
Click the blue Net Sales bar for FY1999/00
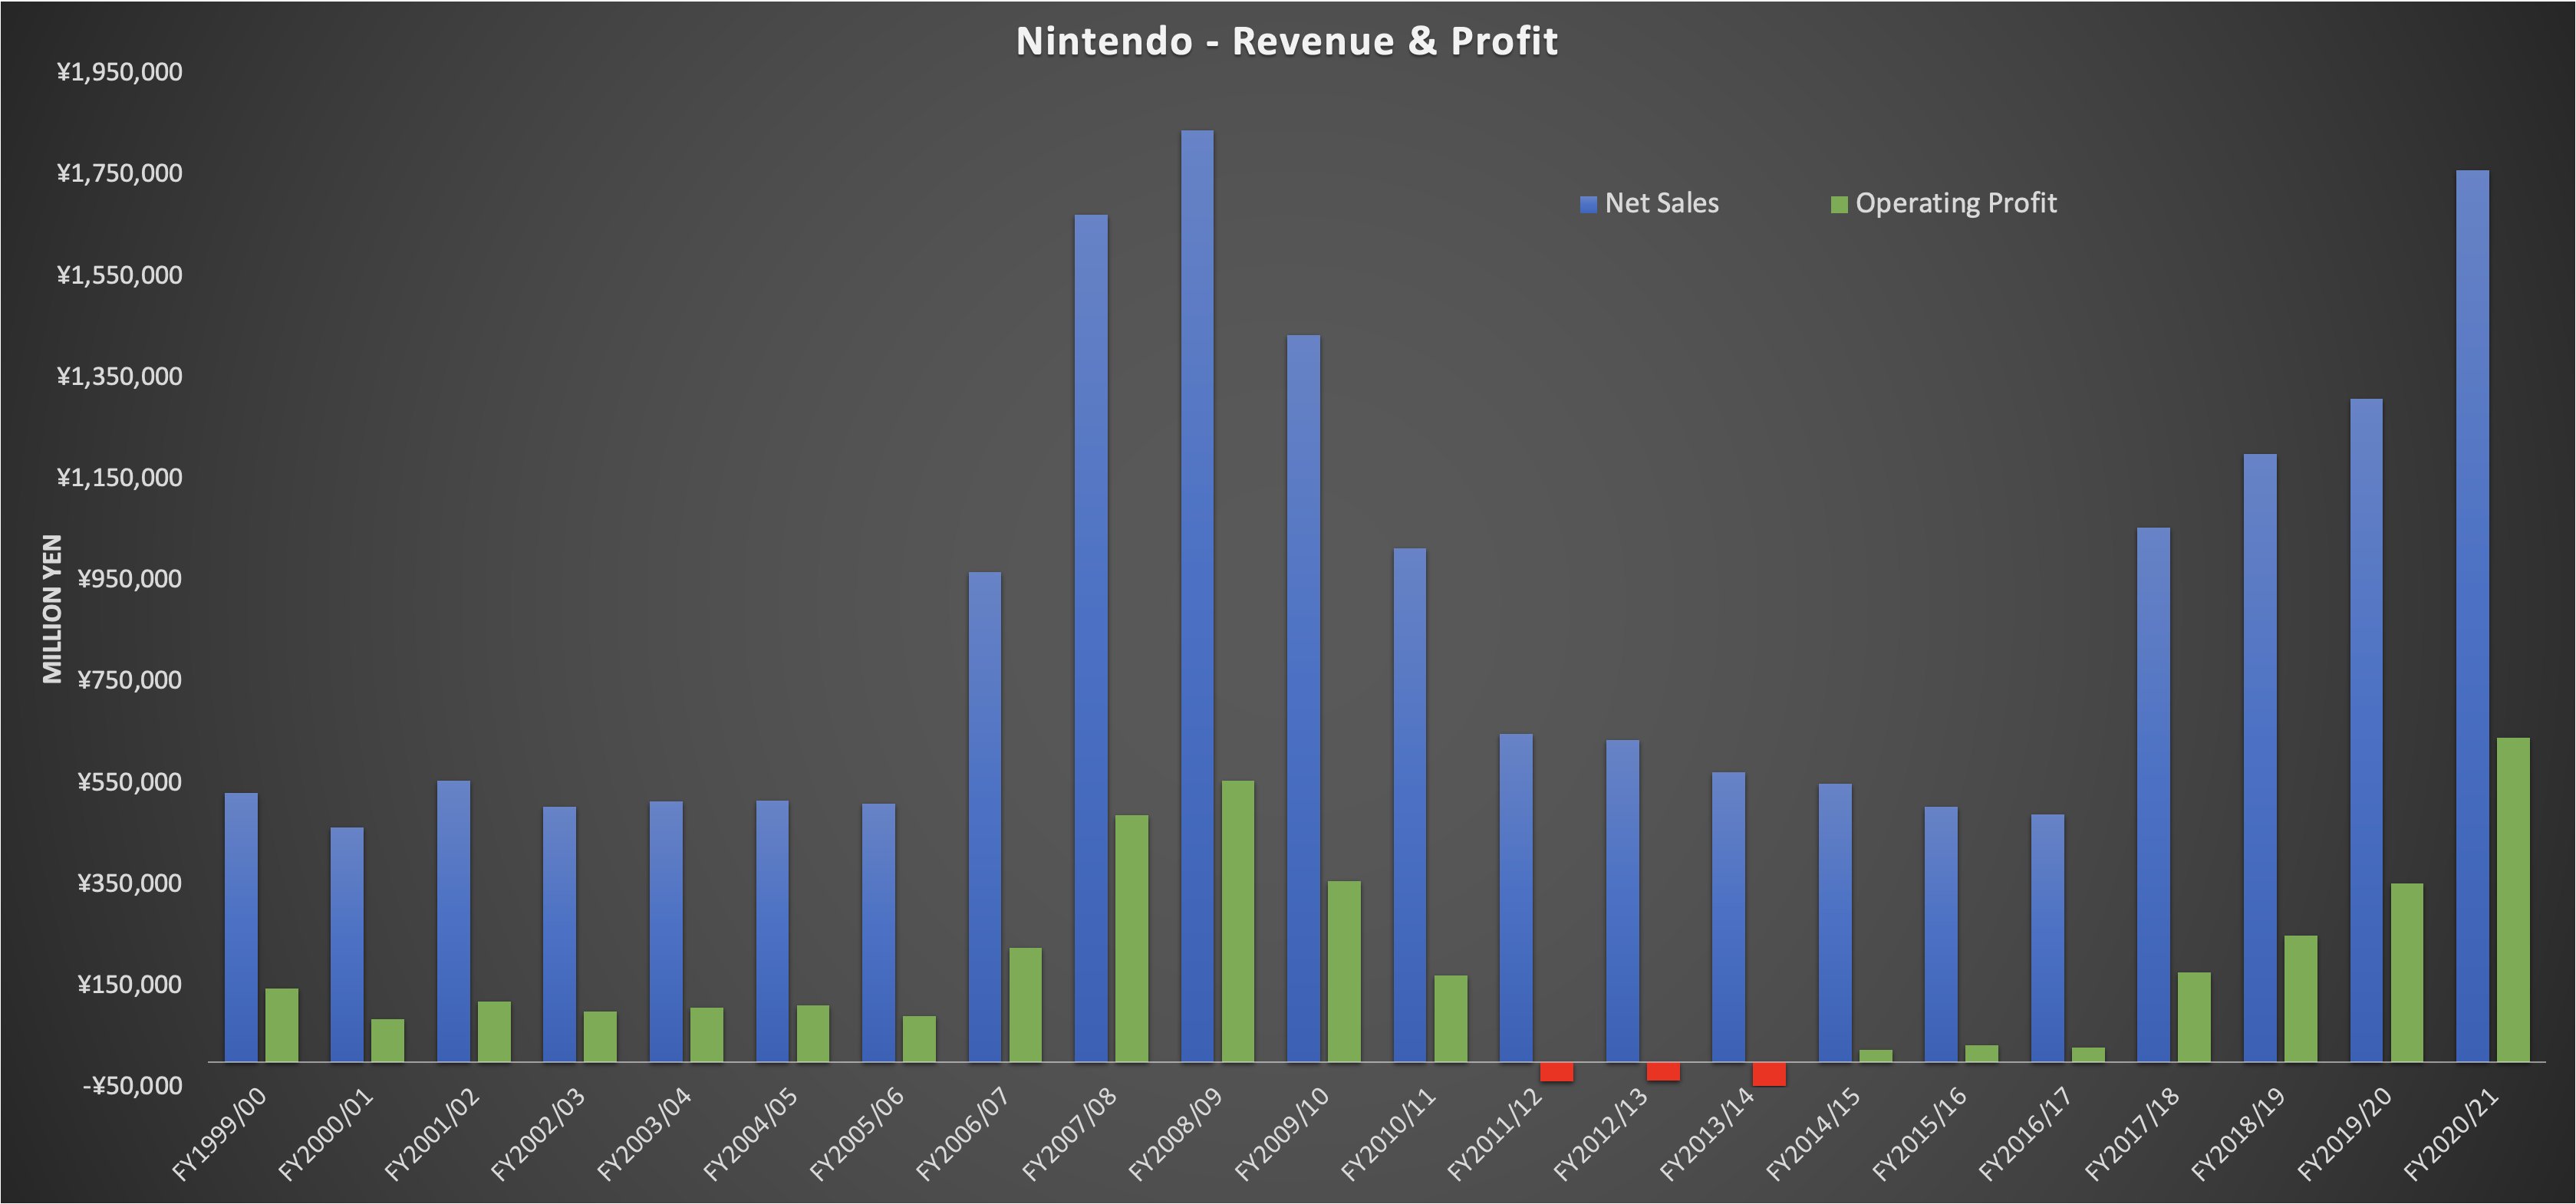(241, 927)
